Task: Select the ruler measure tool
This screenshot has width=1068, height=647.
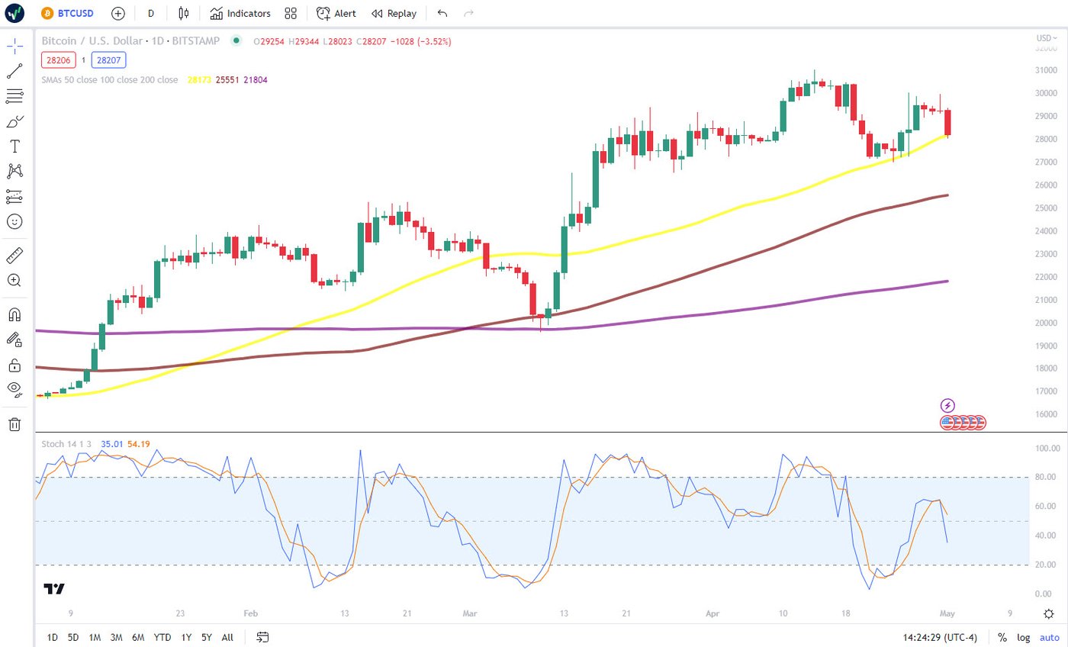Action: (14, 255)
